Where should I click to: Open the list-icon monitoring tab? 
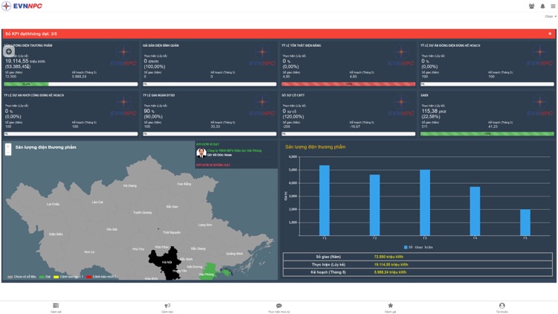pyautogui.click(x=56, y=306)
